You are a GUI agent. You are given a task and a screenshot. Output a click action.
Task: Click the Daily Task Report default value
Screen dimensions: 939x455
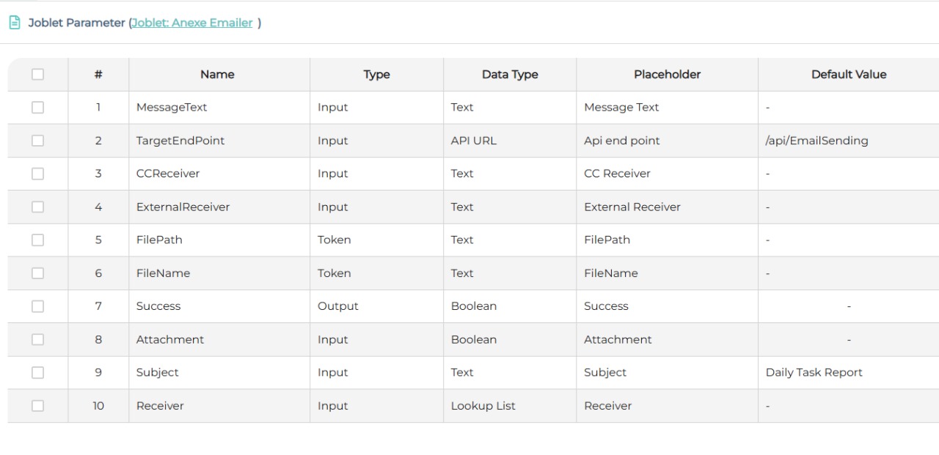point(814,372)
